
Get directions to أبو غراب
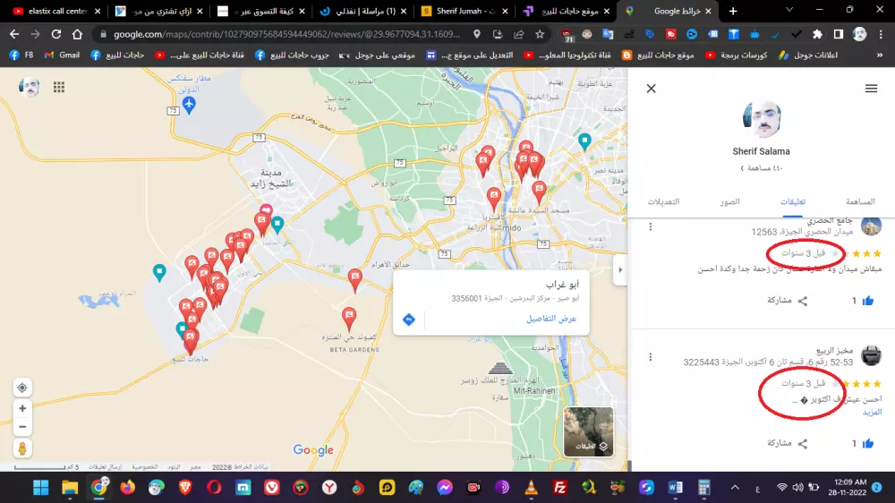tap(409, 320)
